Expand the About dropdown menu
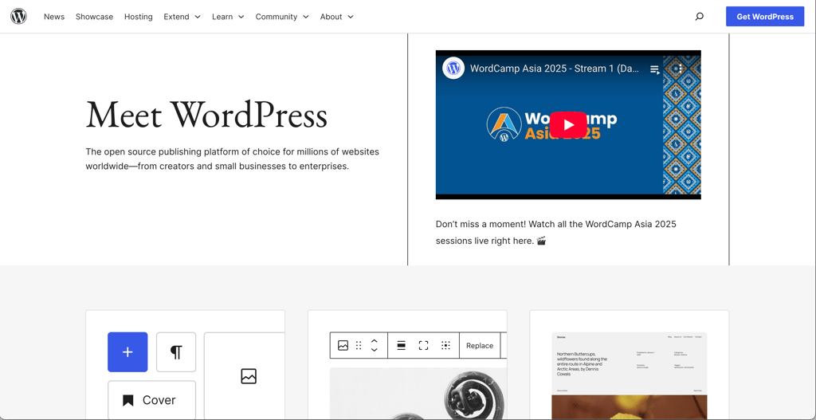This screenshot has width=816, height=420. point(337,17)
